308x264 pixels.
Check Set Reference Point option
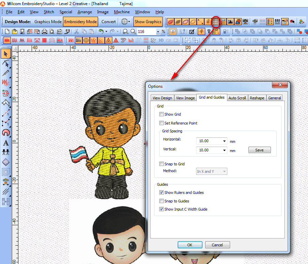(x=161, y=123)
